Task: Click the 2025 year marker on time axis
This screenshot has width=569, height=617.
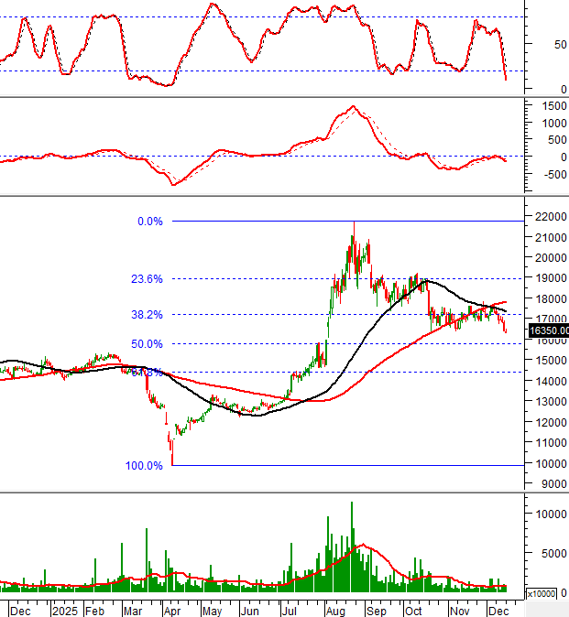Action: click(x=65, y=609)
